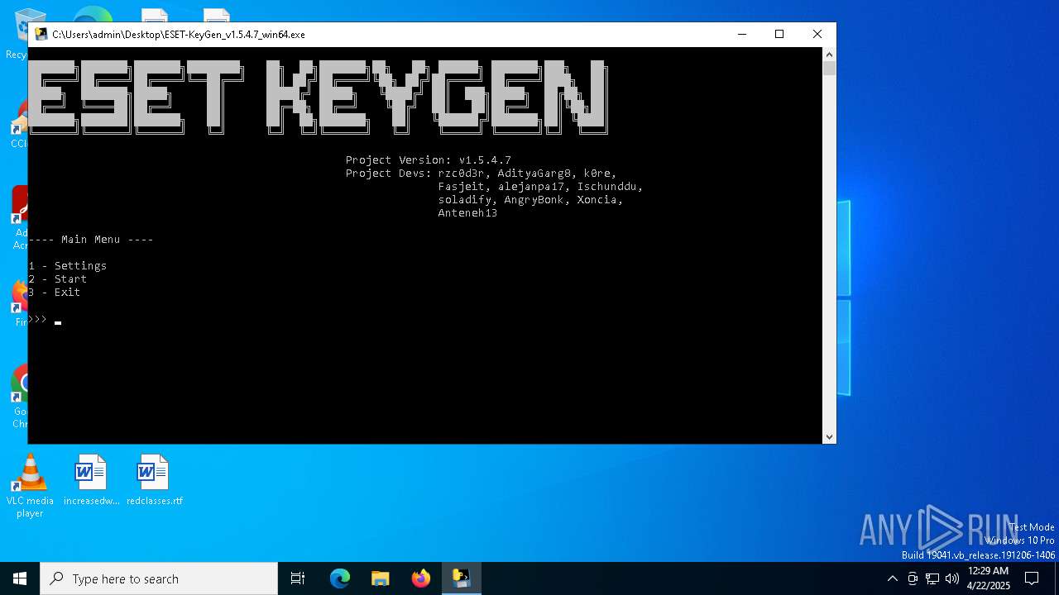Open the VLC media player desktop shortcut
Screen dimensions: 1059x595
coord(30,486)
